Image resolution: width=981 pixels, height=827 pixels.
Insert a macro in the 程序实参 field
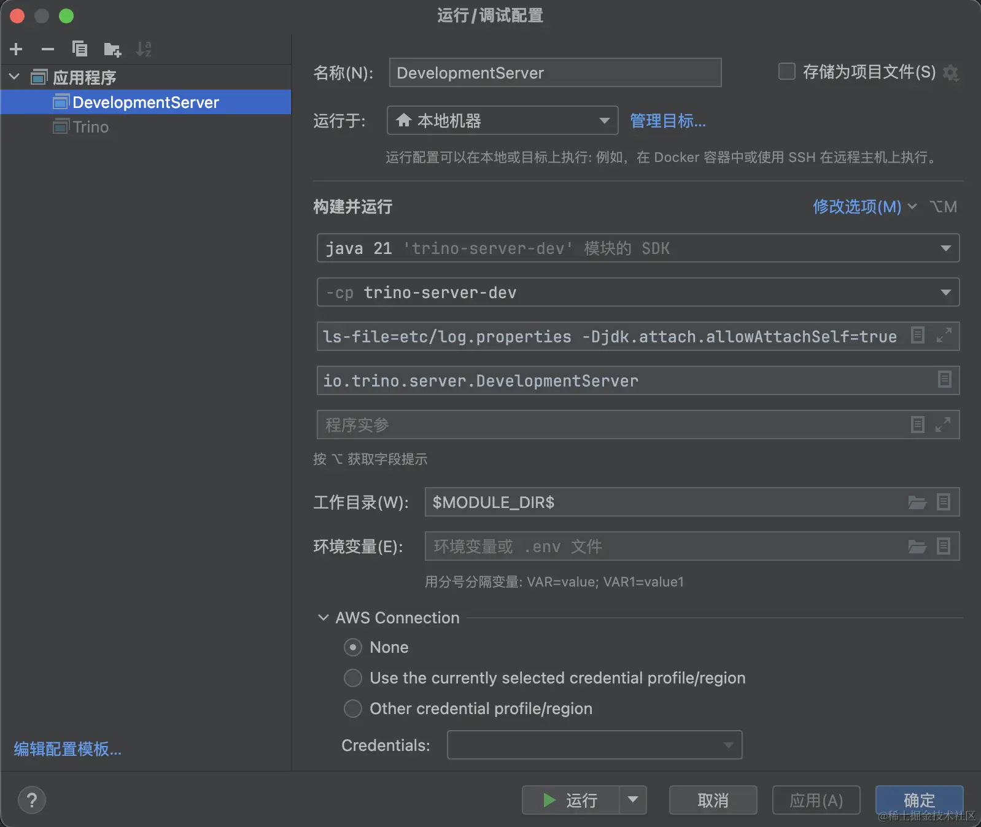pyautogui.click(x=918, y=425)
